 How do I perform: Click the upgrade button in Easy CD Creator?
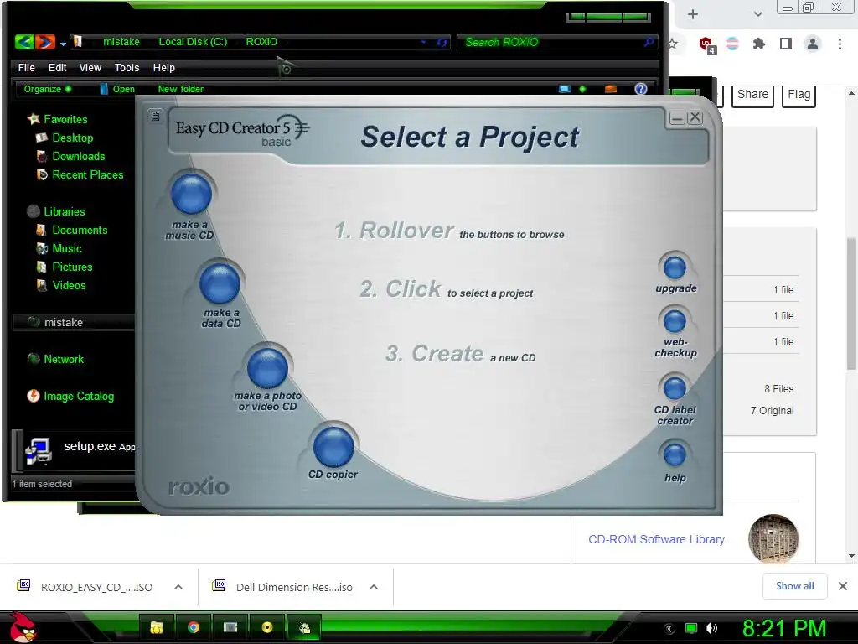pyautogui.click(x=675, y=267)
